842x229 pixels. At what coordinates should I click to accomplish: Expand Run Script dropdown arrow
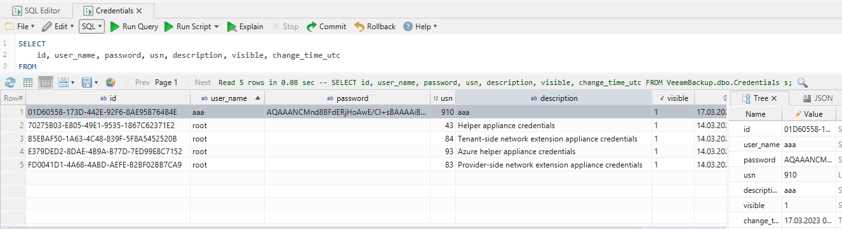tap(217, 27)
